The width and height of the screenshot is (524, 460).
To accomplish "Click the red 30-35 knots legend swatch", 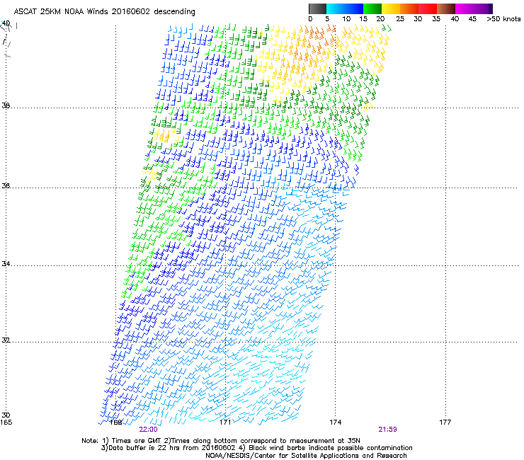I will point(428,8).
